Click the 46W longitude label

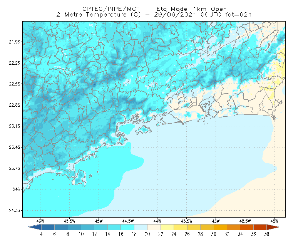40,221
